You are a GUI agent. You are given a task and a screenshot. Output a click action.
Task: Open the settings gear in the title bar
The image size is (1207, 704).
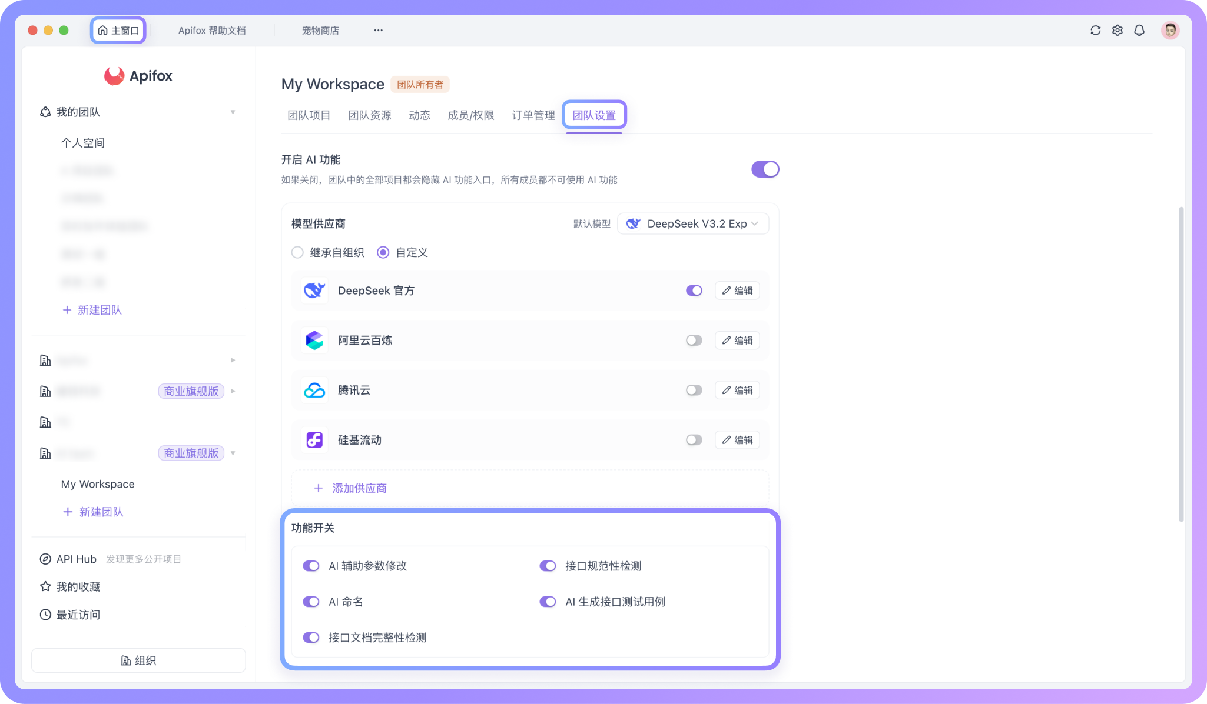(x=1118, y=30)
